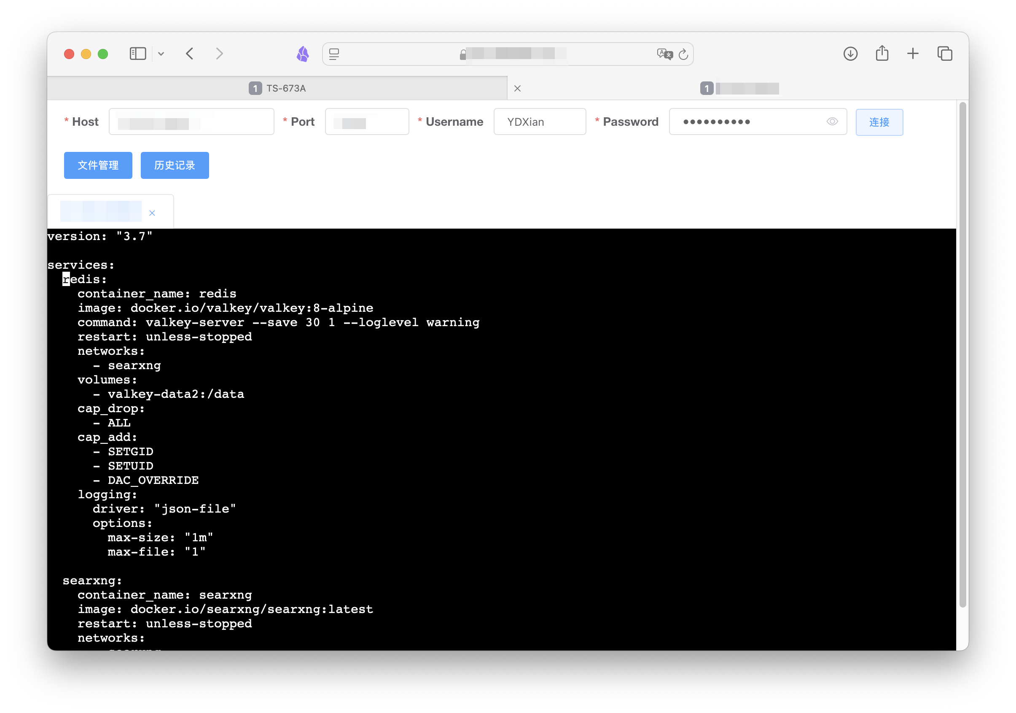Switch to the TS-673A tab

click(277, 88)
